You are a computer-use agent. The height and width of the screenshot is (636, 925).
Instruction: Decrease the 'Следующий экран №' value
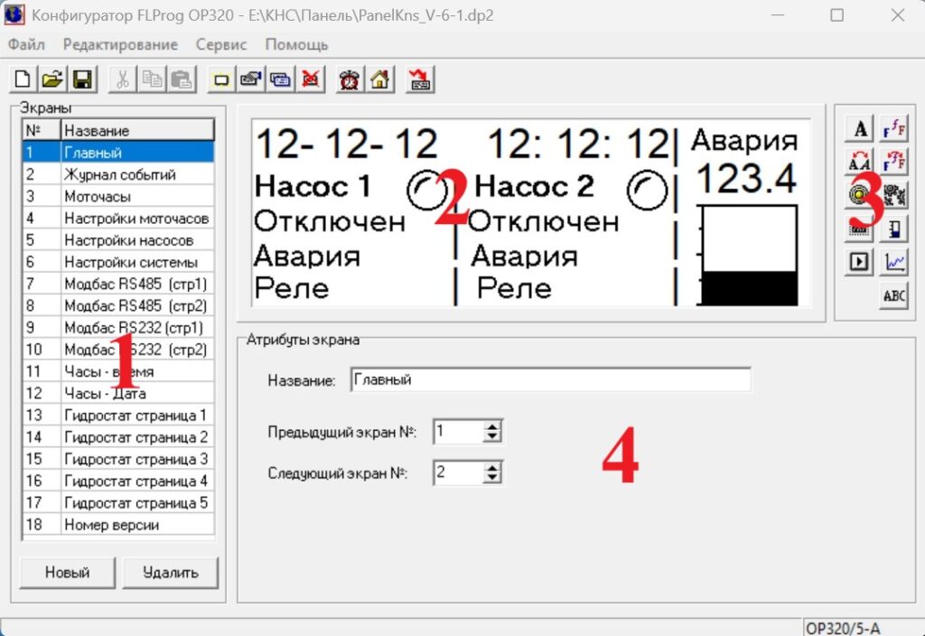492,478
